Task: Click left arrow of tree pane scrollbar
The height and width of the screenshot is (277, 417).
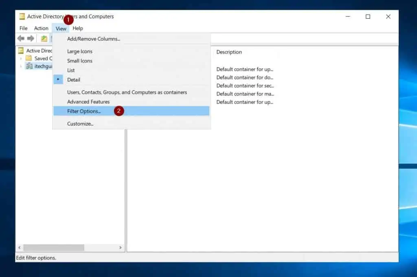Action: pos(20,248)
